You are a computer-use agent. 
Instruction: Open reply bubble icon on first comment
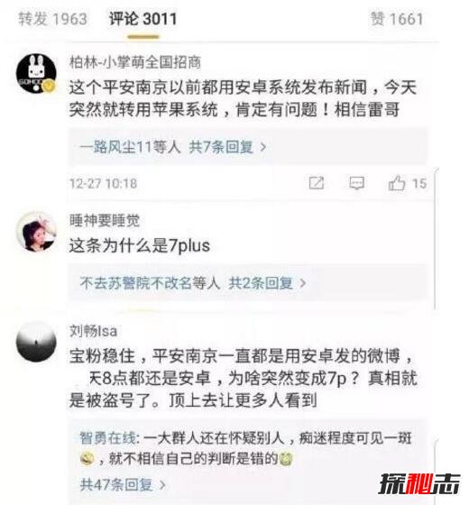click(356, 183)
